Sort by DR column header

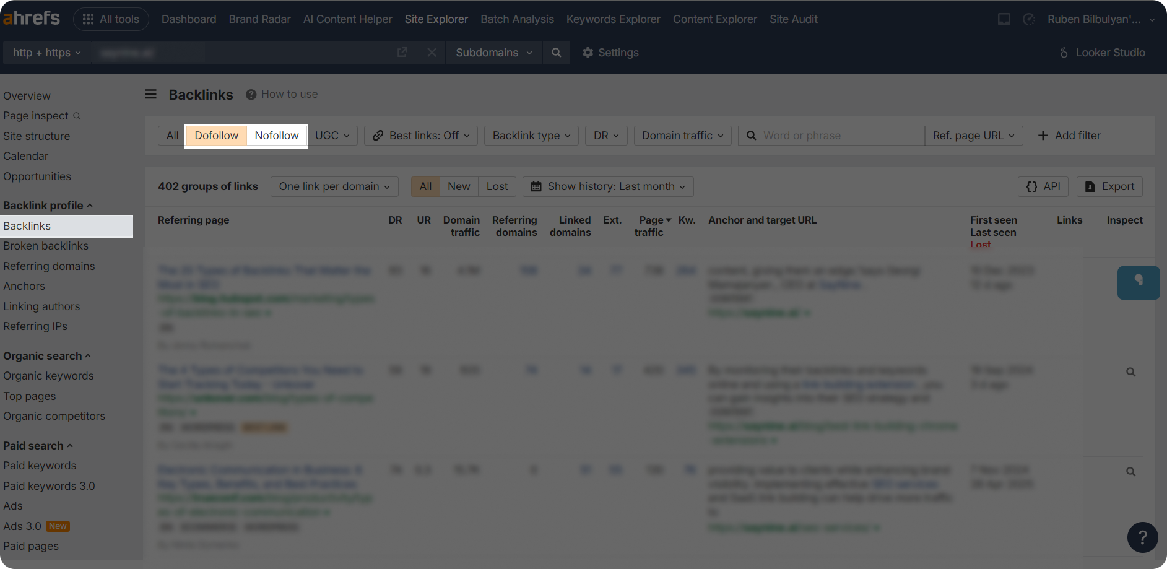coord(395,220)
